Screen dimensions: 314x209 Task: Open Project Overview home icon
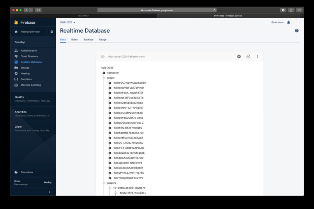tap(16, 32)
